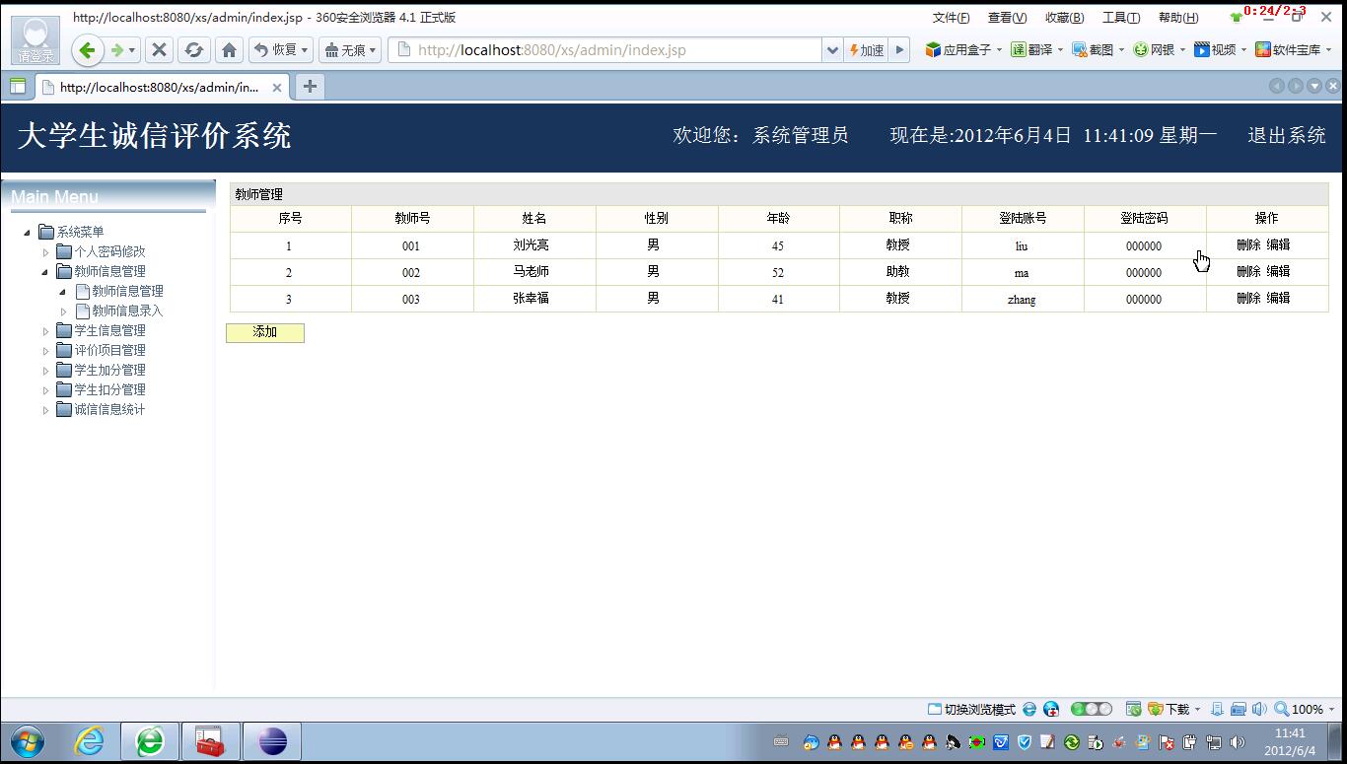Click 切换浏览模式 in the status bar
The width and height of the screenshot is (1347, 764).
pyautogui.click(x=971, y=709)
